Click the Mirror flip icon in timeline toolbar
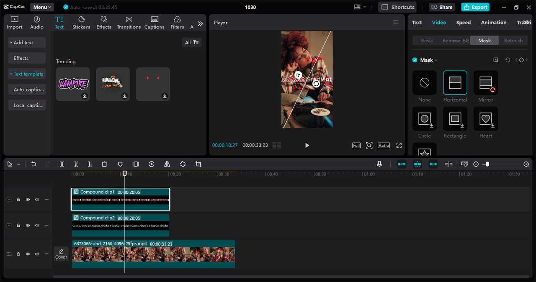 [x=167, y=164]
